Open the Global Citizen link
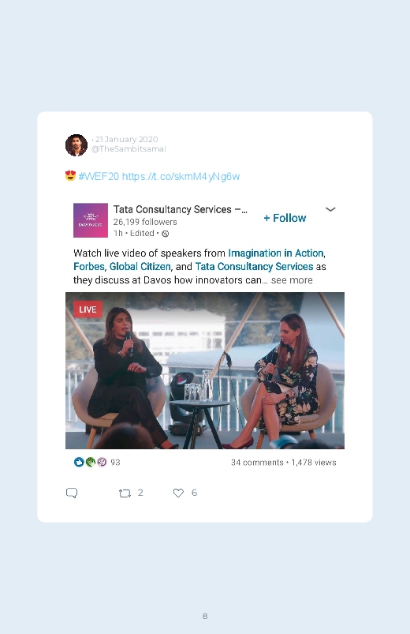The width and height of the screenshot is (410, 634). coord(140,267)
